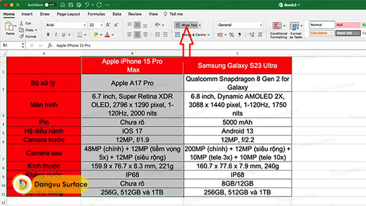
Task: Apply the Calculation cell style
Action: 322,33
